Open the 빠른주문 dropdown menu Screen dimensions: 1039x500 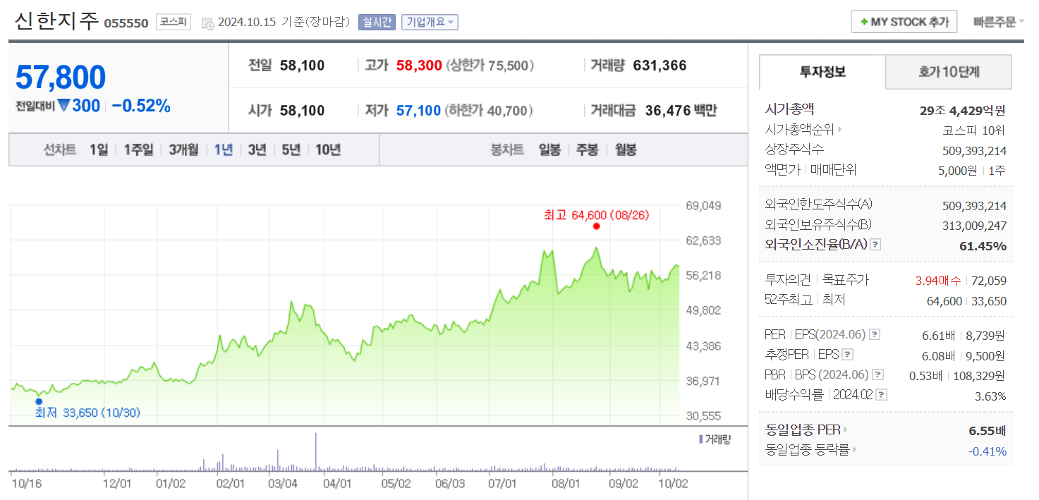[998, 22]
